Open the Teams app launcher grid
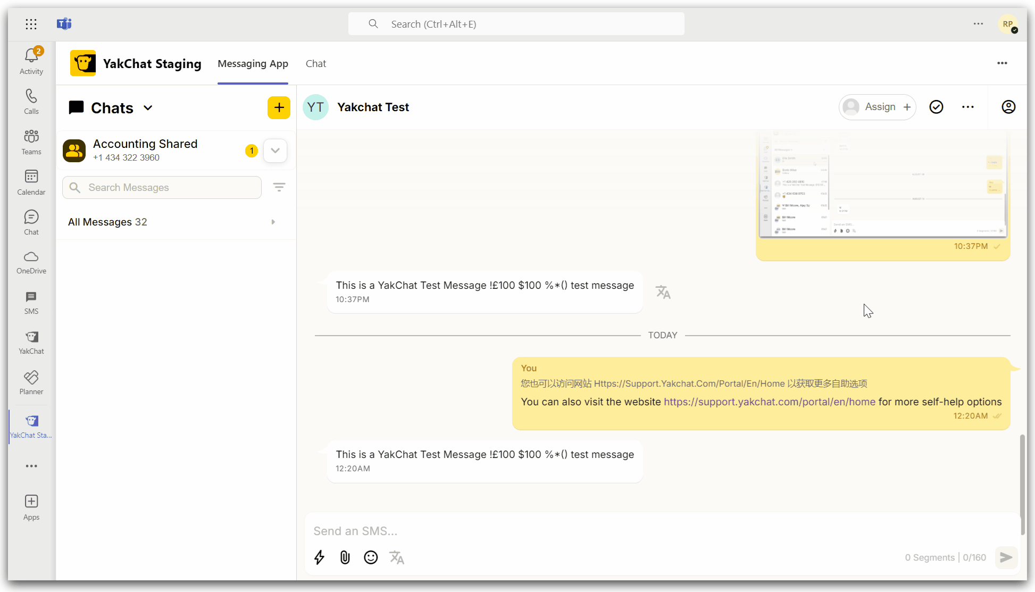The image size is (1035, 592). 31,24
